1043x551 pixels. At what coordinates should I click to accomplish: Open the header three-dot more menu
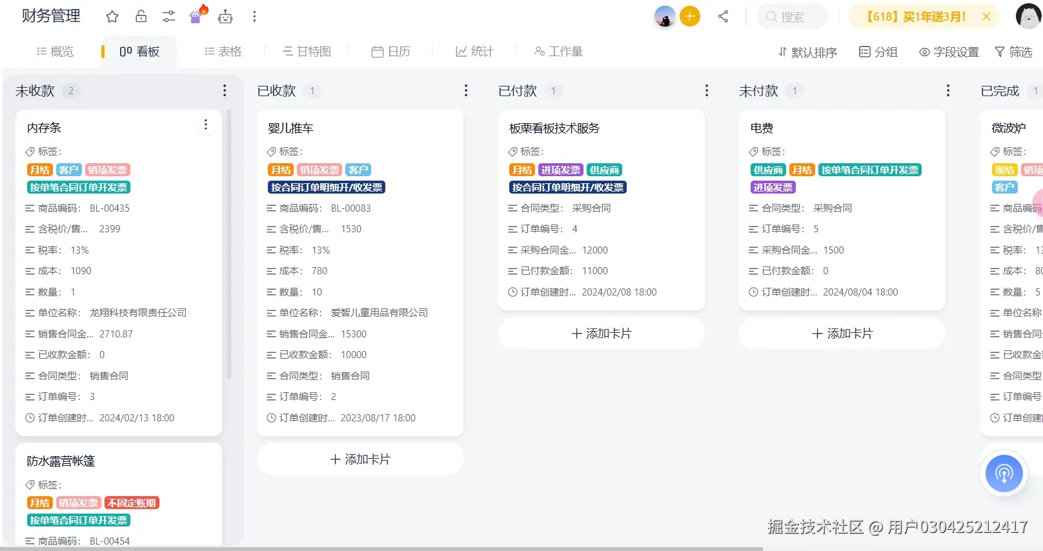tap(254, 17)
